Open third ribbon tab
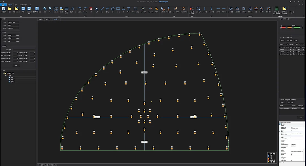This screenshot has width=306, height=166. (23, 5)
